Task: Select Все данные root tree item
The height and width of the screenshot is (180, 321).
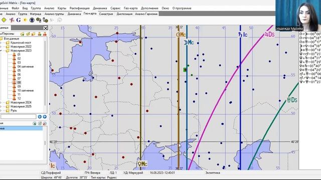Action: coord(12,38)
